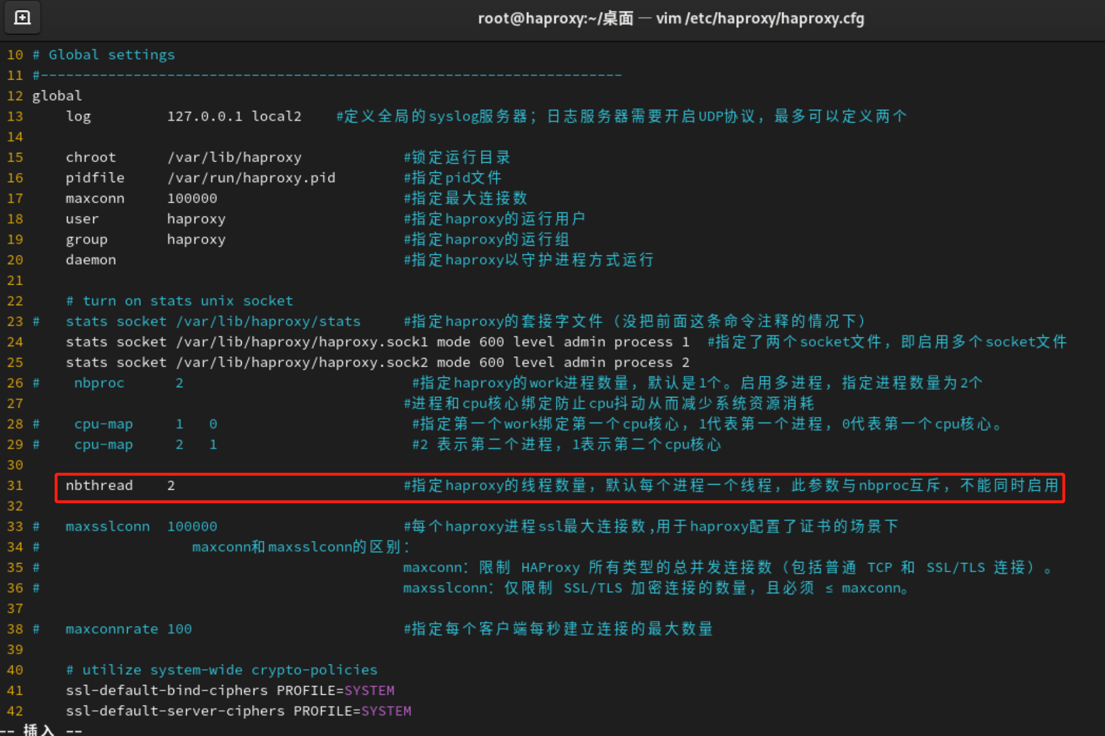Click the 'user' directive on line 18

pyautogui.click(x=82, y=219)
